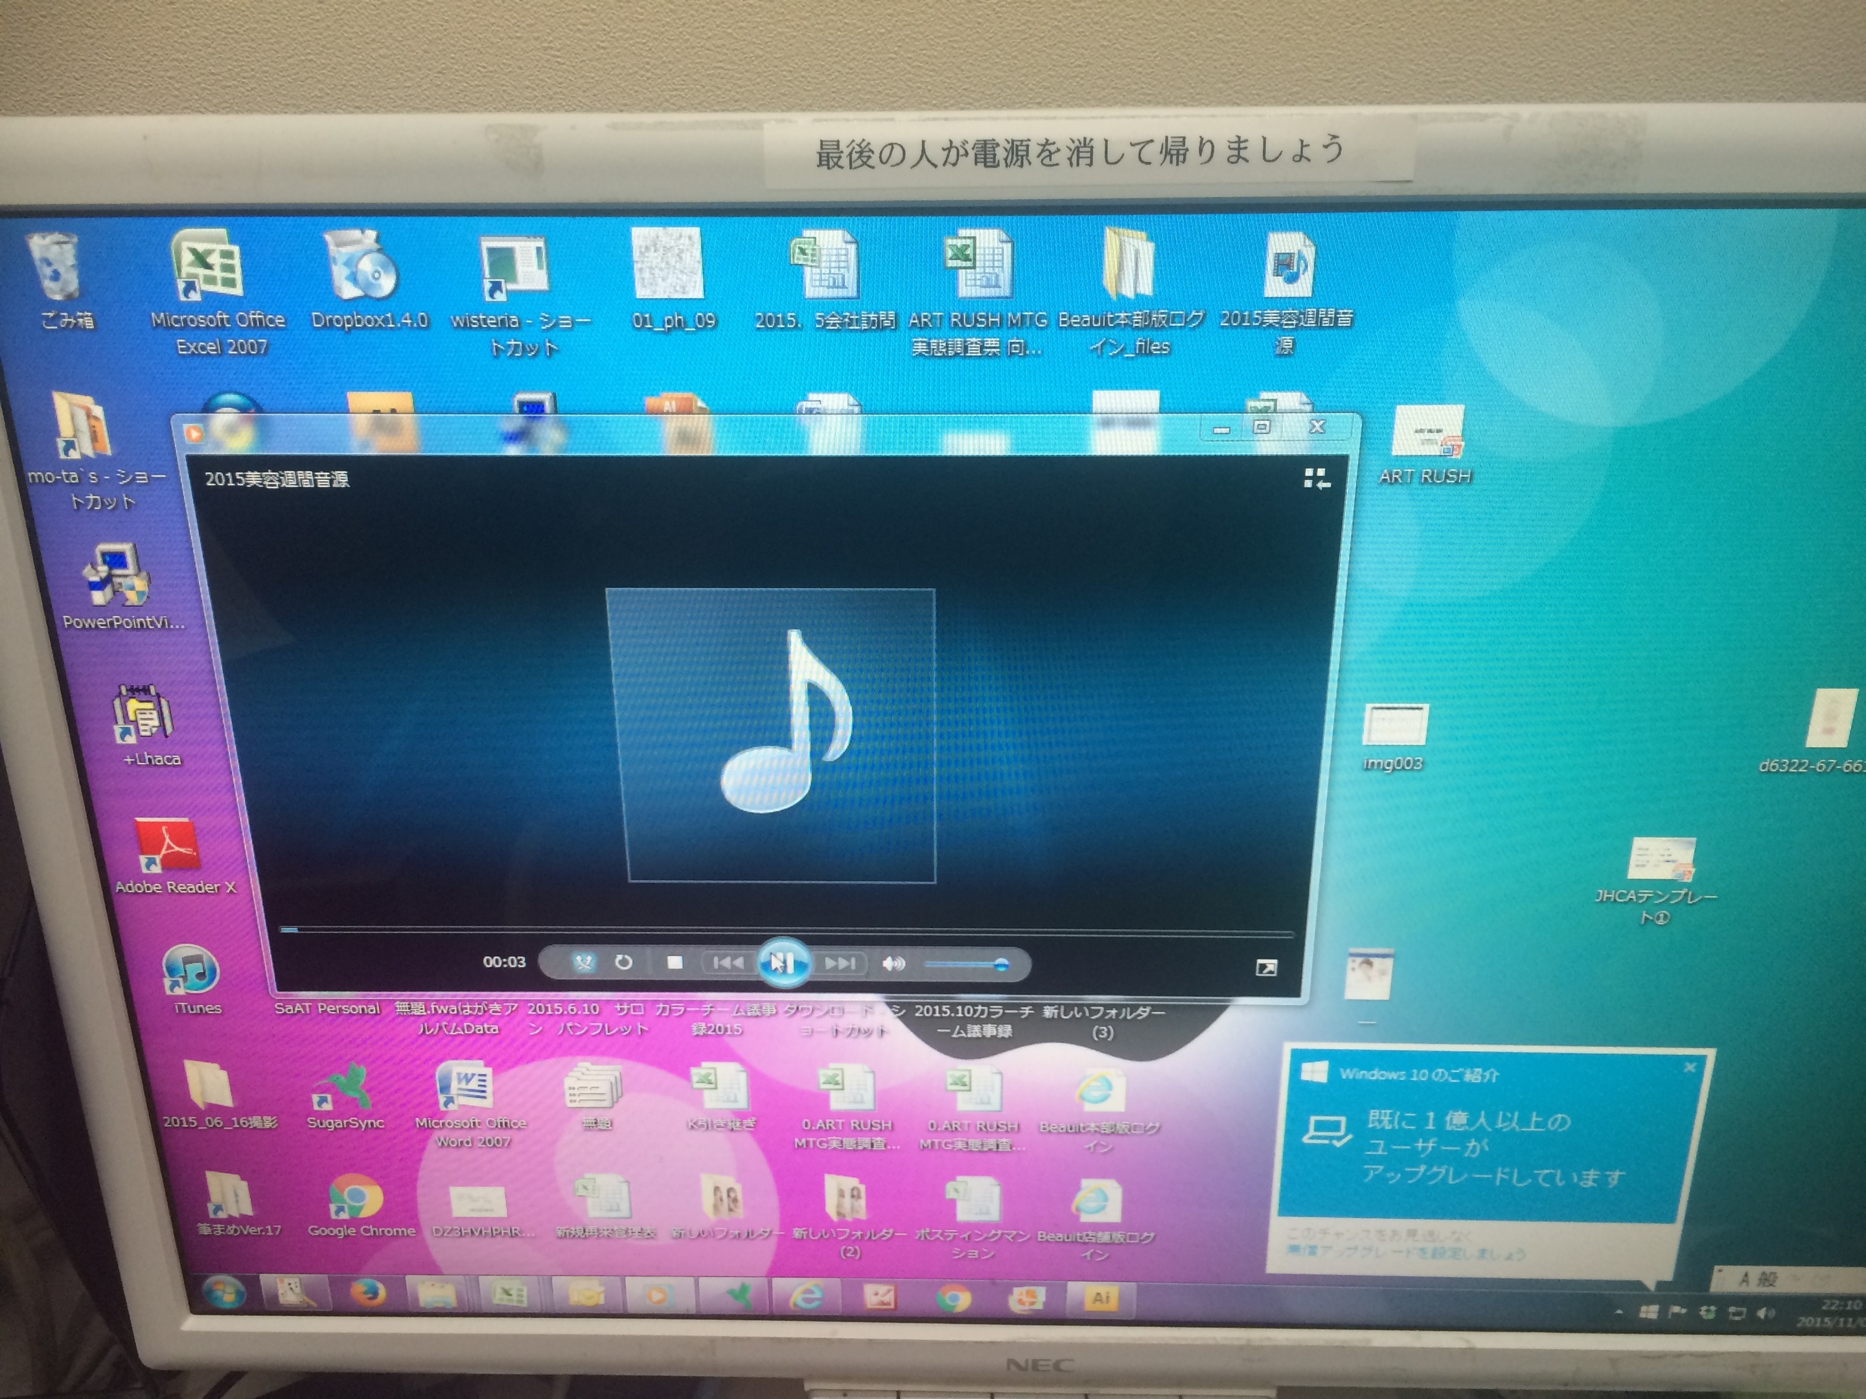Click the Windows 10 upgrade message body
The height and width of the screenshot is (1399, 1866).
tap(1493, 1147)
